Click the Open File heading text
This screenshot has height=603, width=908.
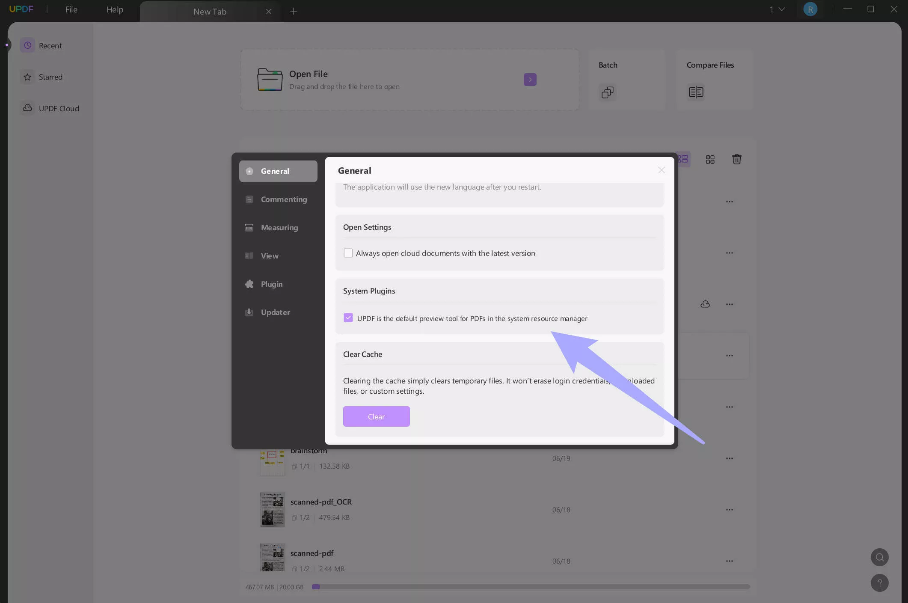[x=309, y=74]
